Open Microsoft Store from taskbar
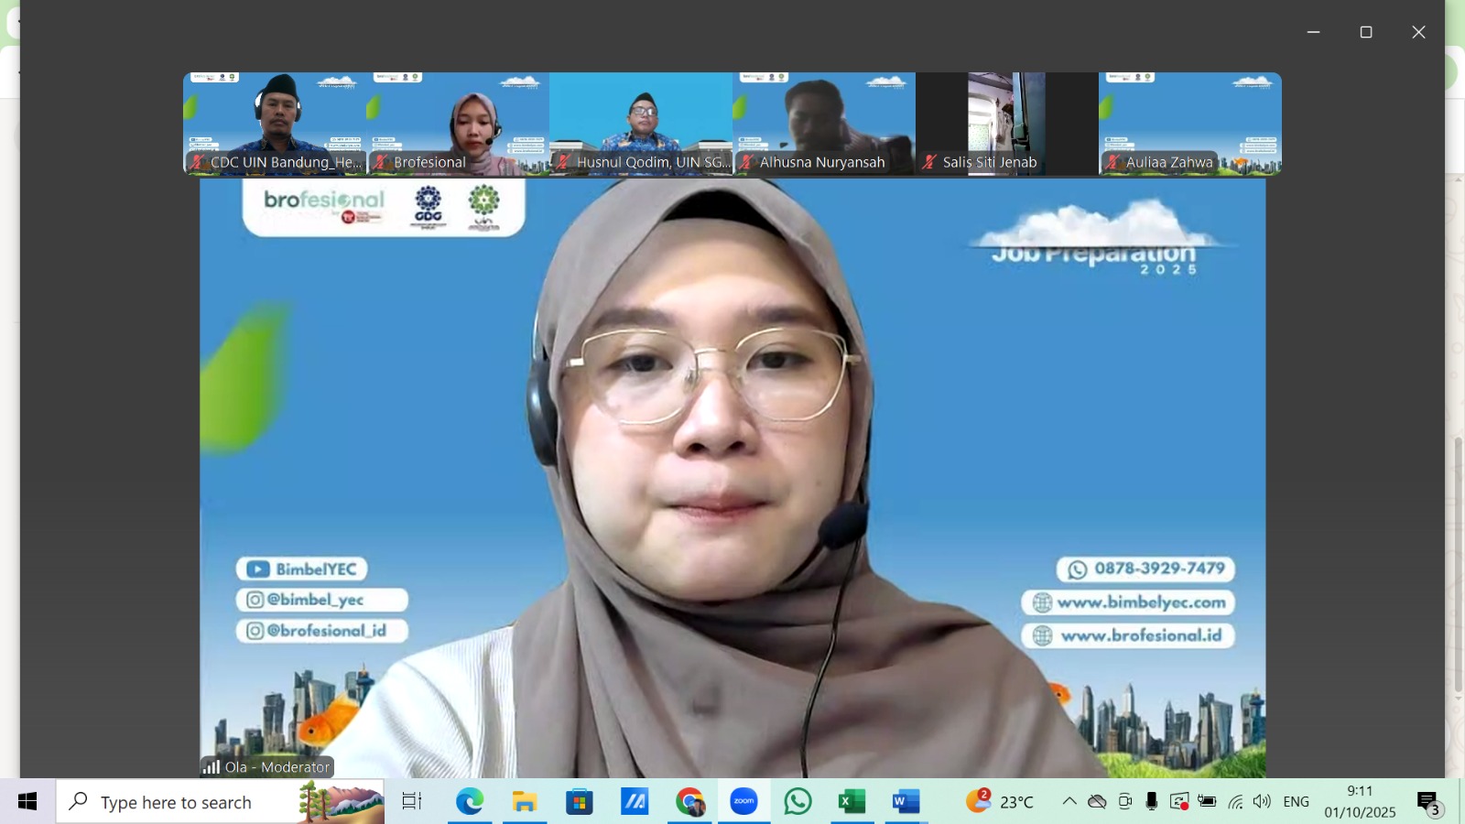 (x=579, y=802)
